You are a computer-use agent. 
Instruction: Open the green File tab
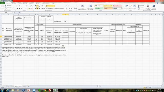coord(2,3)
